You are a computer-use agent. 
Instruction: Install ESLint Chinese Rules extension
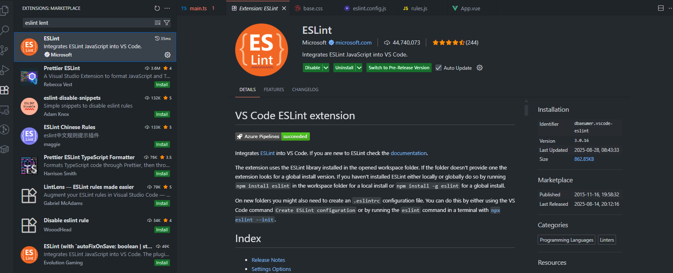pos(162,144)
